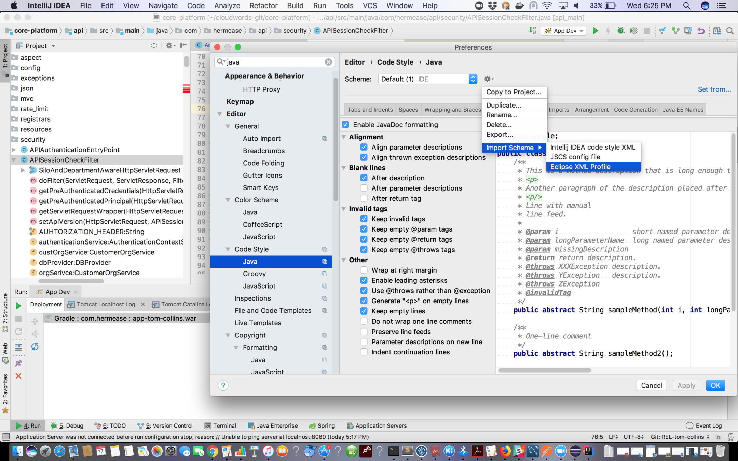
Task: Open the App Dev run configuration dropdown
Action: coord(564,31)
